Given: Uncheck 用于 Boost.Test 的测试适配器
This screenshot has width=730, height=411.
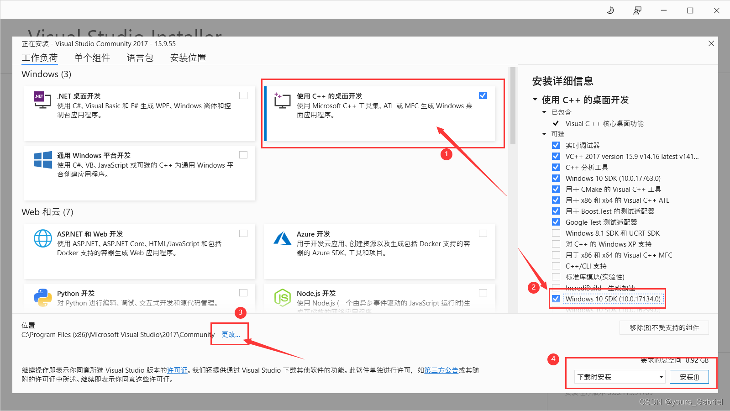Looking at the screenshot, I should pyautogui.click(x=556, y=211).
